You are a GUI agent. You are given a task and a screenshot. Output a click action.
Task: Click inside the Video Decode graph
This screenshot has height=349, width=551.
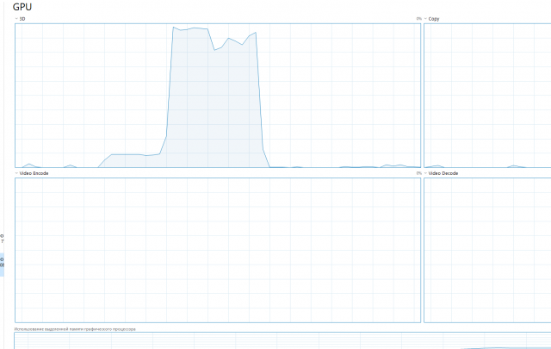[486, 250]
